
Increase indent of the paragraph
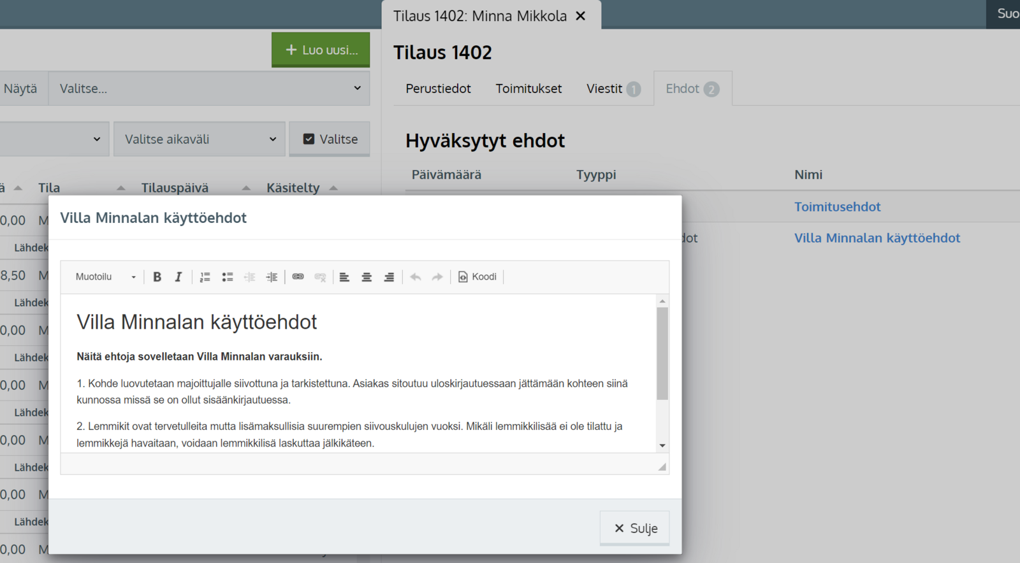coord(272,277)
